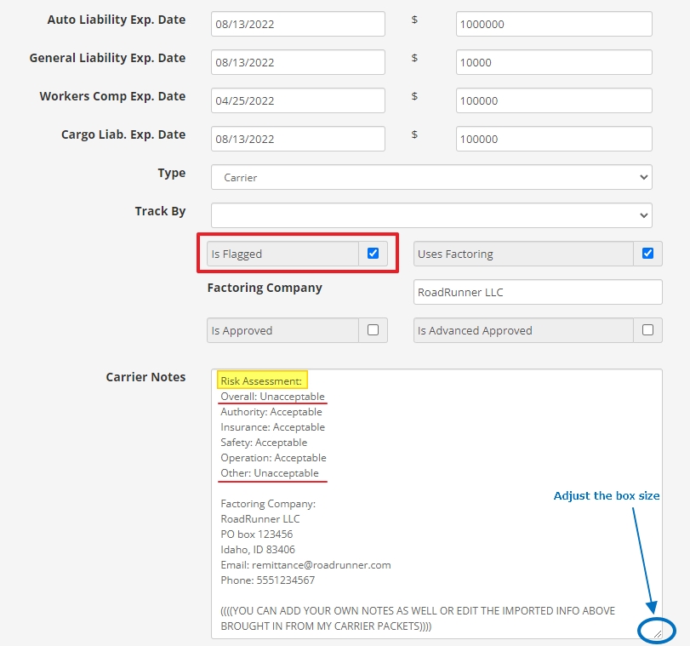Click the Overall: Unacceptable line in notes
This screenshot has width=690, height=646.
[x=272, y=396]
